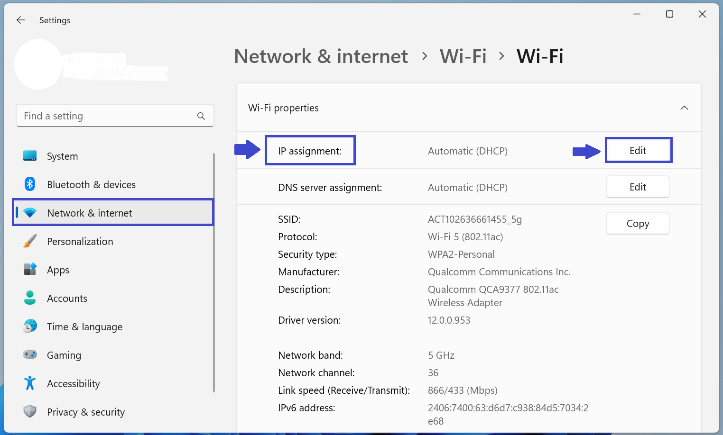This screenshot has height=435, width=723.
Task: Select the Accounts person icon
Action: point(29,298)
